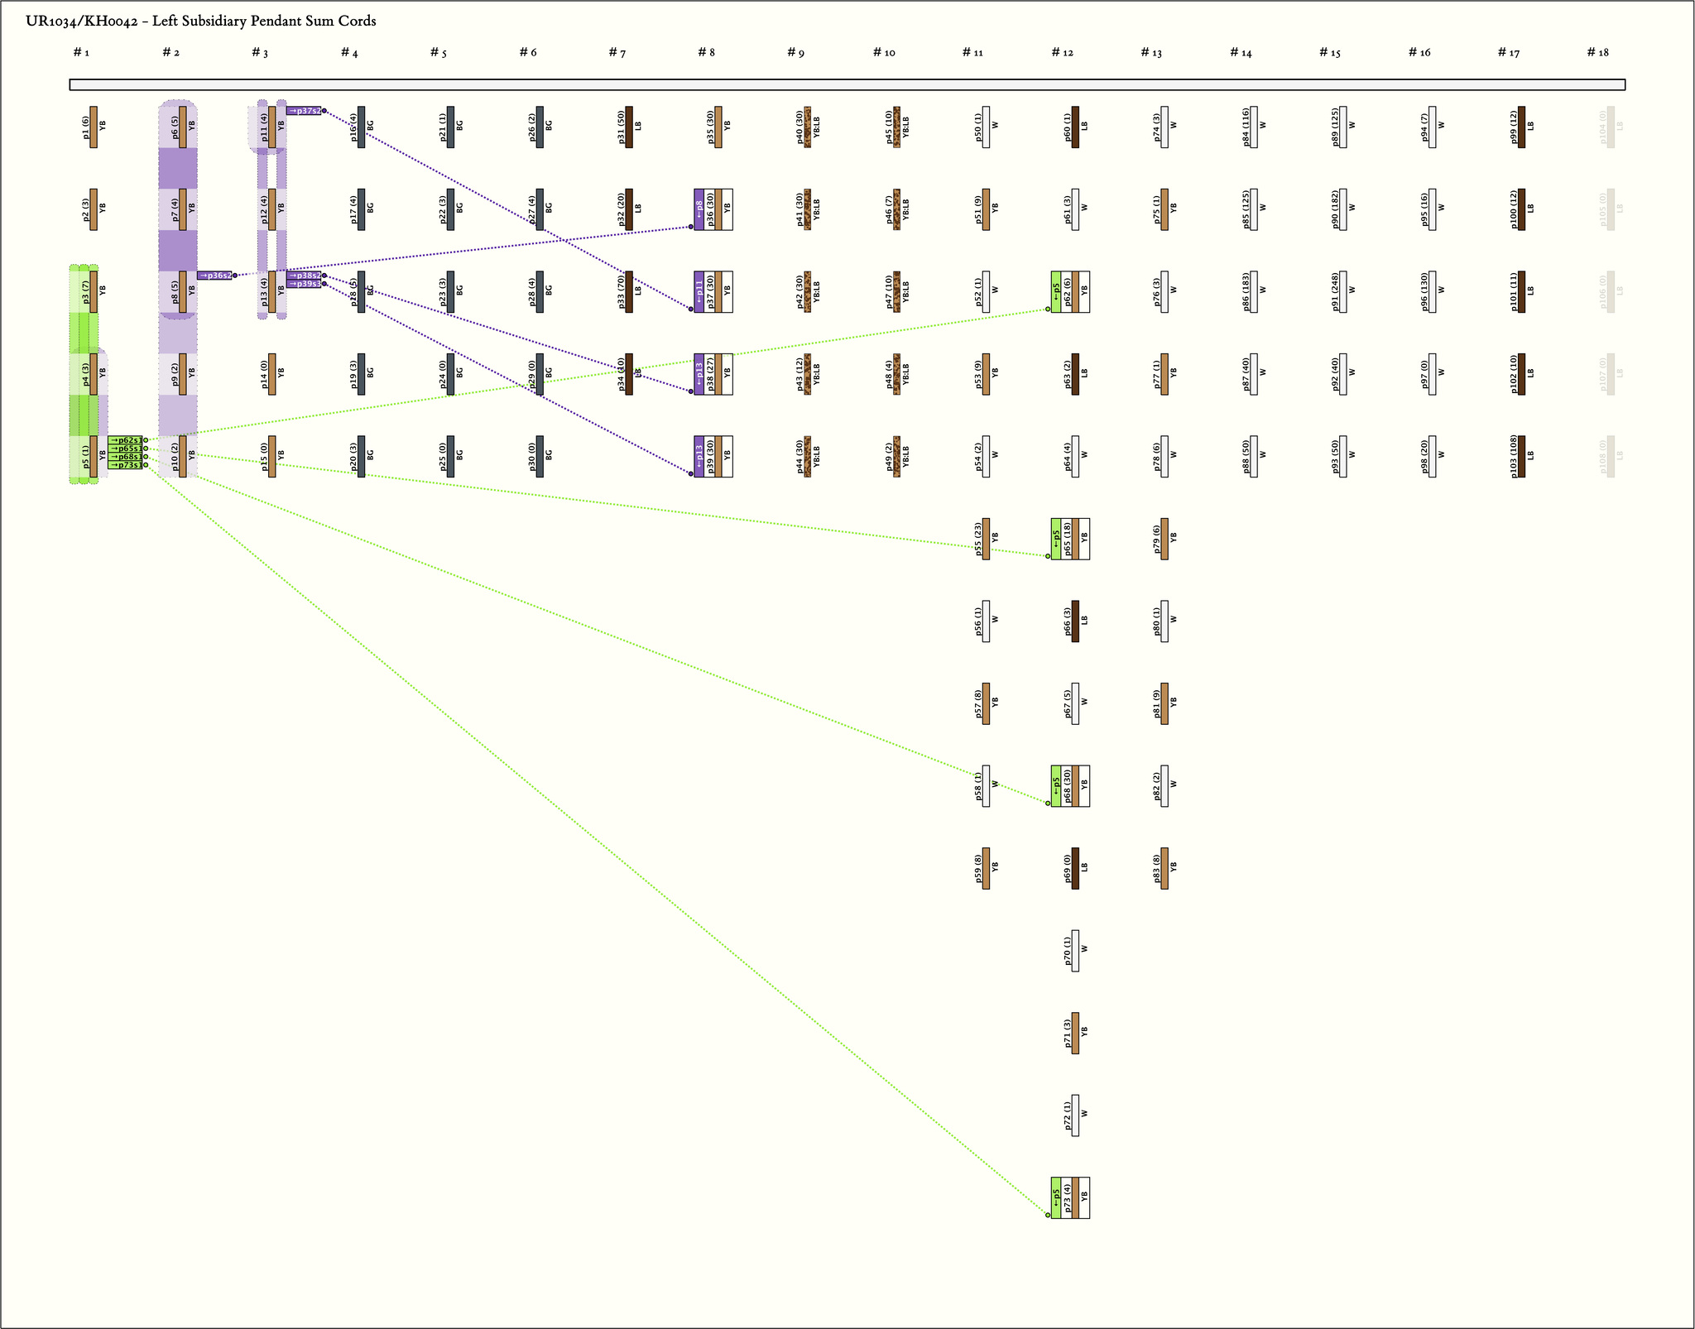Click the cord label p71 (3)

pos(1068,1034)
